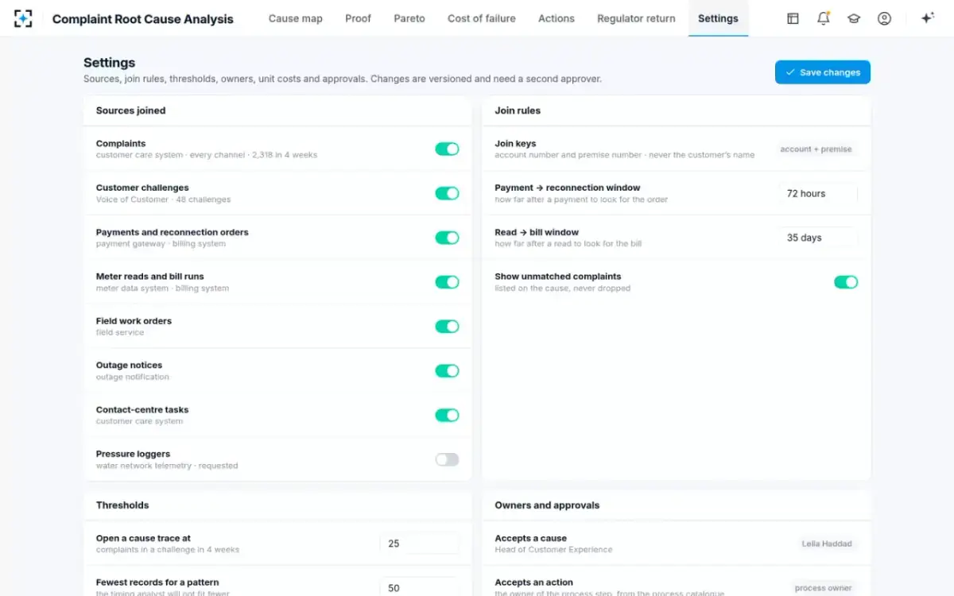
Task: Disable Payments and reconnection orders source
Action: (x=447, y=238)
